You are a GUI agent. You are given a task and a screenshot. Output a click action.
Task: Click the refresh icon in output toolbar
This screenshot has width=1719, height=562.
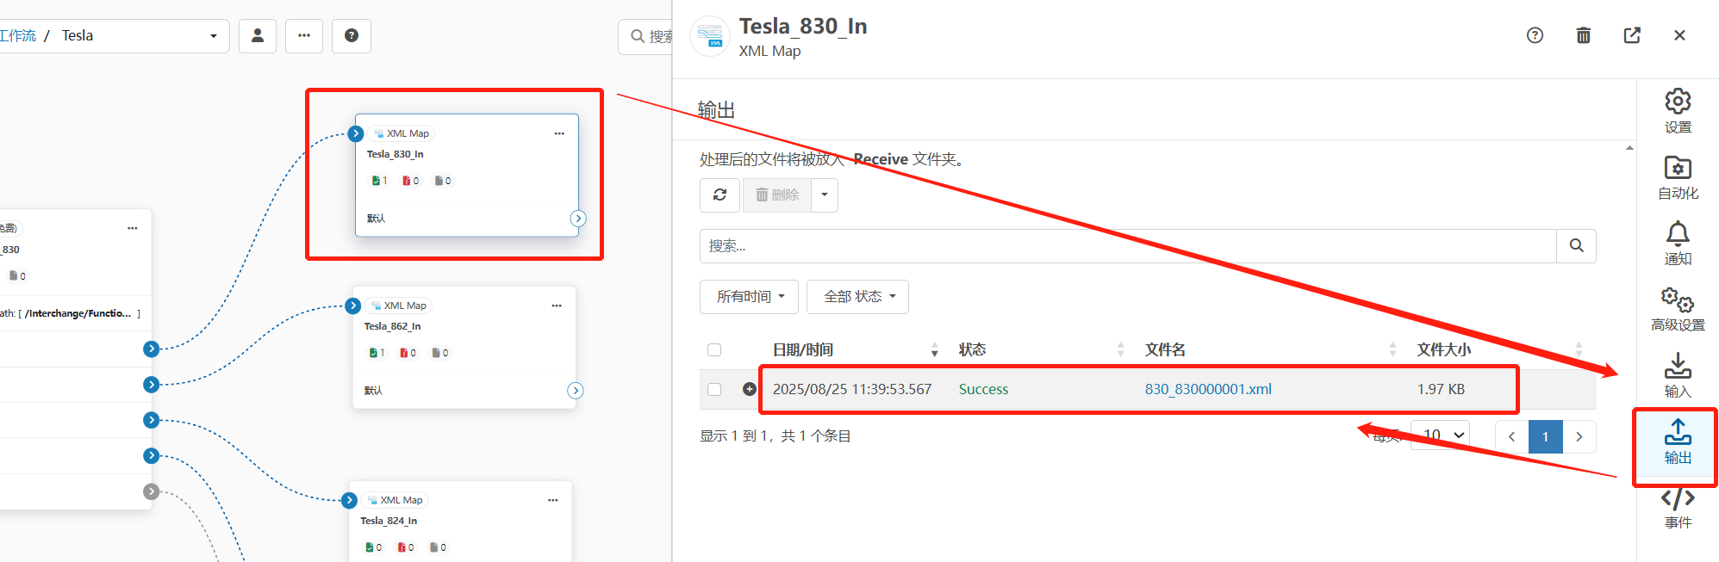[720, 195]
